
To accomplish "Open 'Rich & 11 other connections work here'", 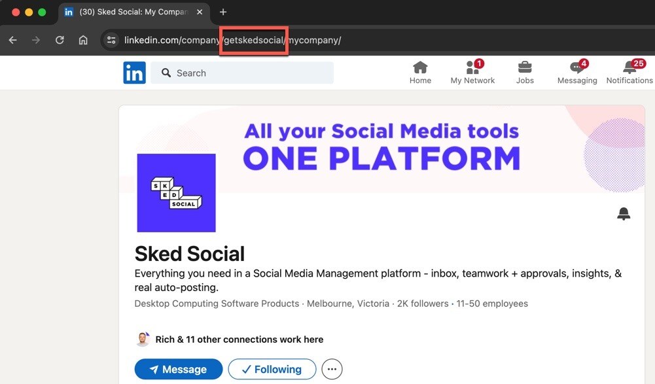I will click(239, 340).
